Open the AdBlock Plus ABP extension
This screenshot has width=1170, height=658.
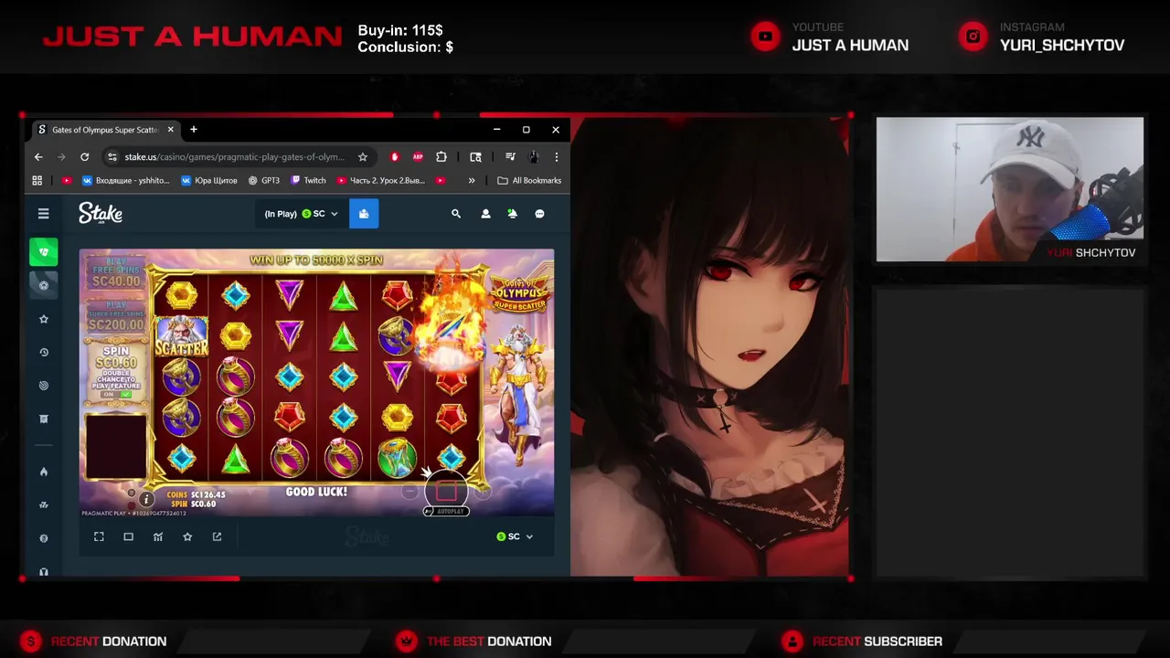(x=418, y=157)
